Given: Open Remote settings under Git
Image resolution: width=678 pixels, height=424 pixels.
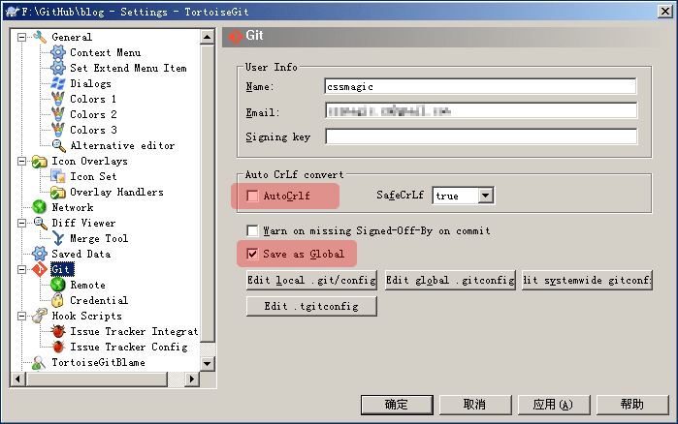Looking at the screenshot, I should tap(87, 286).
